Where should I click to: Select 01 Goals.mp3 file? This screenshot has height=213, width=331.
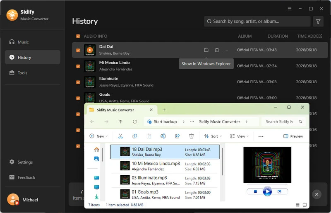tap(165, 194)
